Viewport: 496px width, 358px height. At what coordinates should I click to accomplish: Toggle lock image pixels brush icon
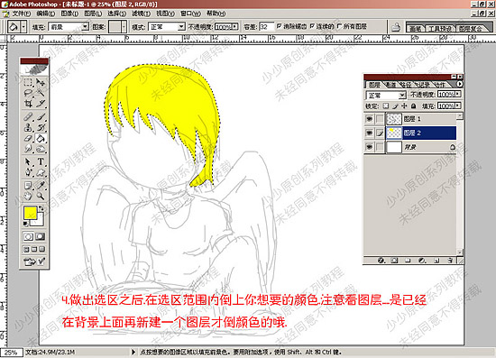395,106
